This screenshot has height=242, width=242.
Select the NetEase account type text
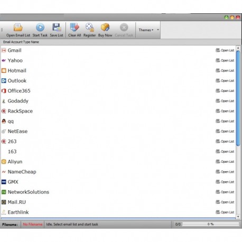17,132
